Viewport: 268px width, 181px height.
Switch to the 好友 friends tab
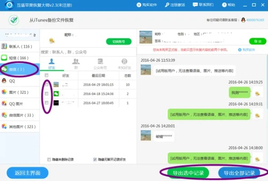[x=52, y=64]
